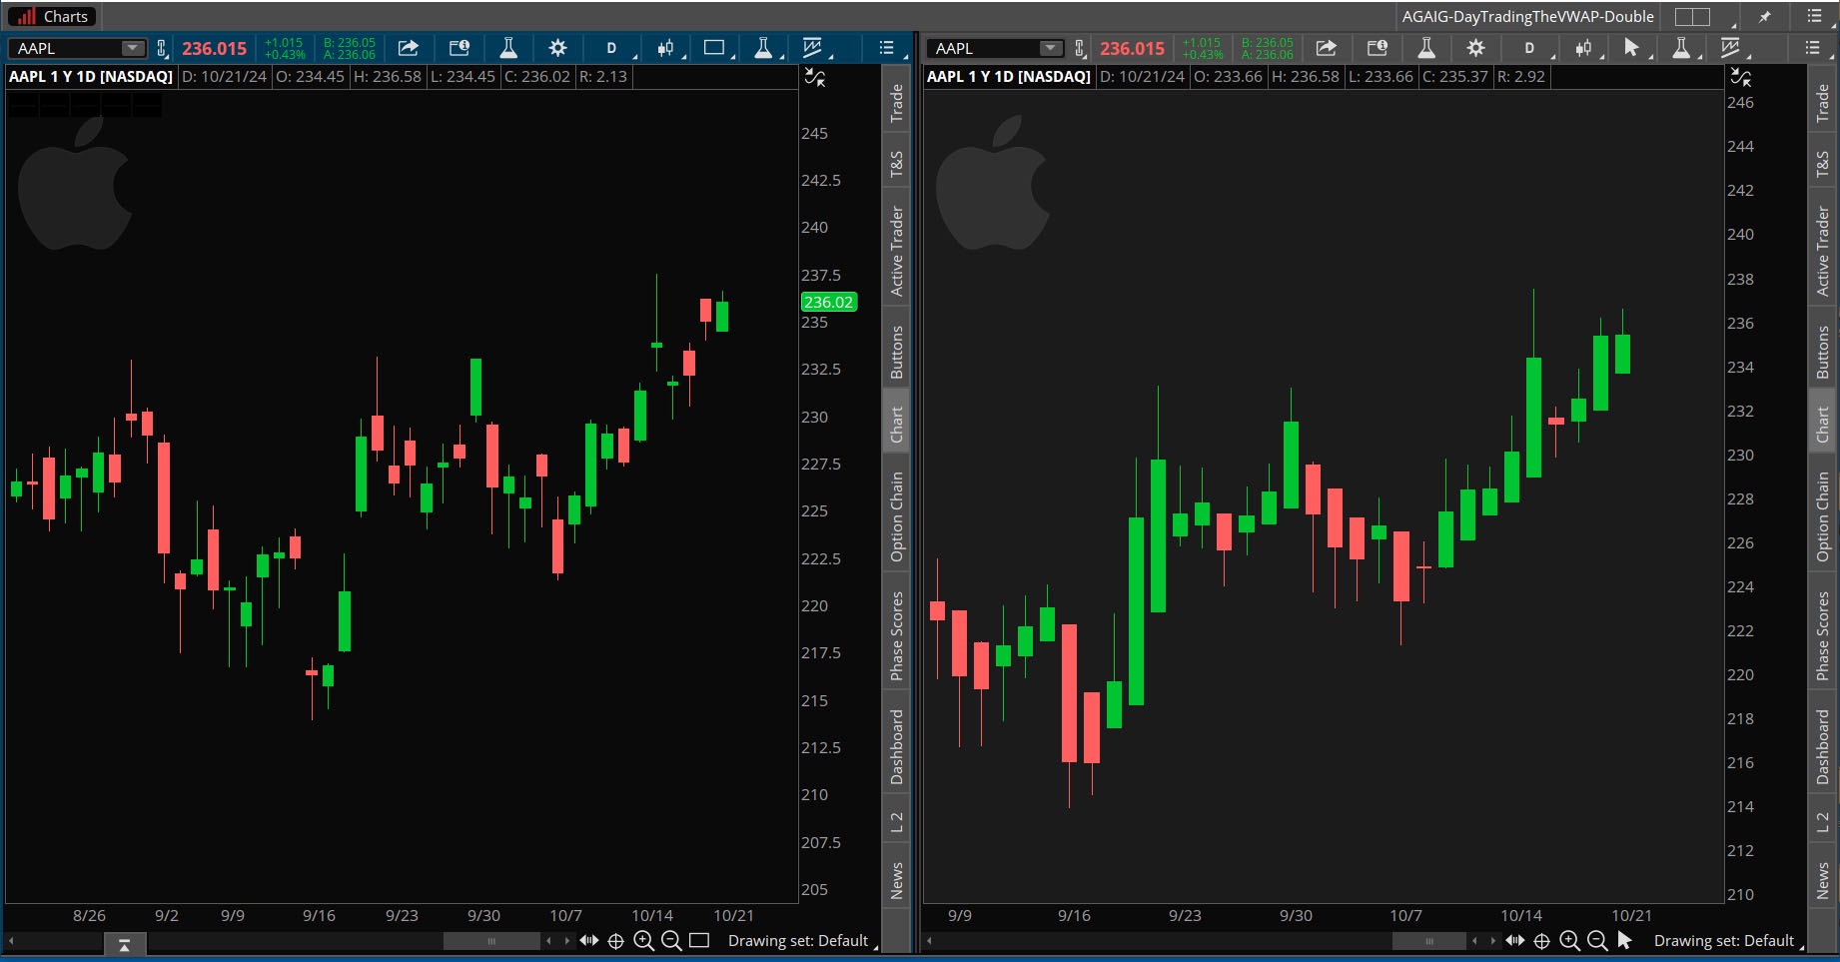Click right chart horizontal scrollbar thumb

click(1429, 941)
